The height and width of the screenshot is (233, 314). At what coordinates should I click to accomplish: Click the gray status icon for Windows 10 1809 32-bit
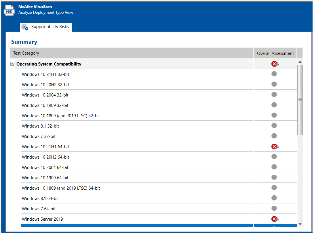tap(274, 115)
